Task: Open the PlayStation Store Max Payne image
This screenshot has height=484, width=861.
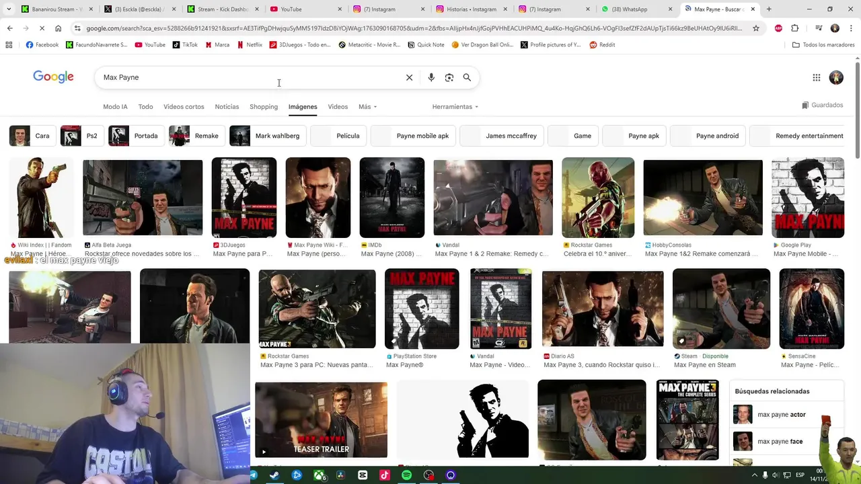Action: click(422, 309)
